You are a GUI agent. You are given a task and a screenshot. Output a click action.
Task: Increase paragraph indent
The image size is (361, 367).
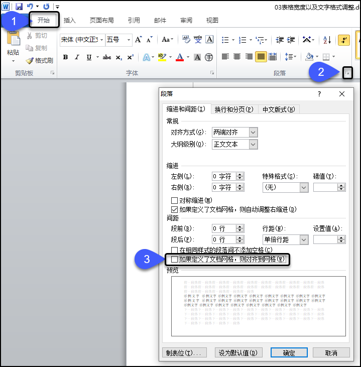(x=291, y=40)
